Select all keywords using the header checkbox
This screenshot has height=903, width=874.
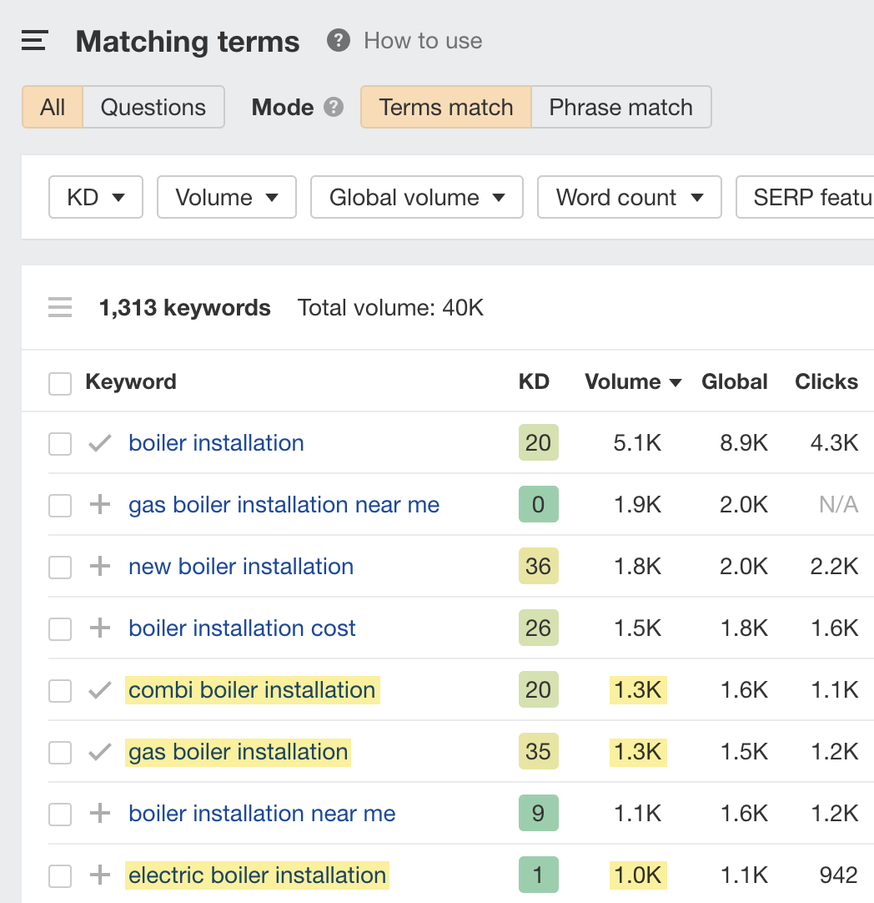[x=59, y=381]
